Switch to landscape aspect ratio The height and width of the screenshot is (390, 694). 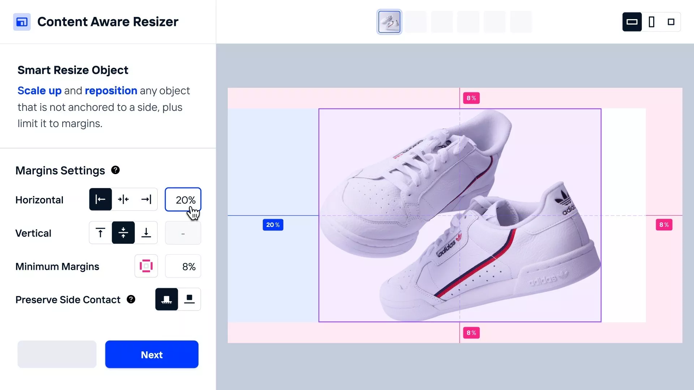632,22
